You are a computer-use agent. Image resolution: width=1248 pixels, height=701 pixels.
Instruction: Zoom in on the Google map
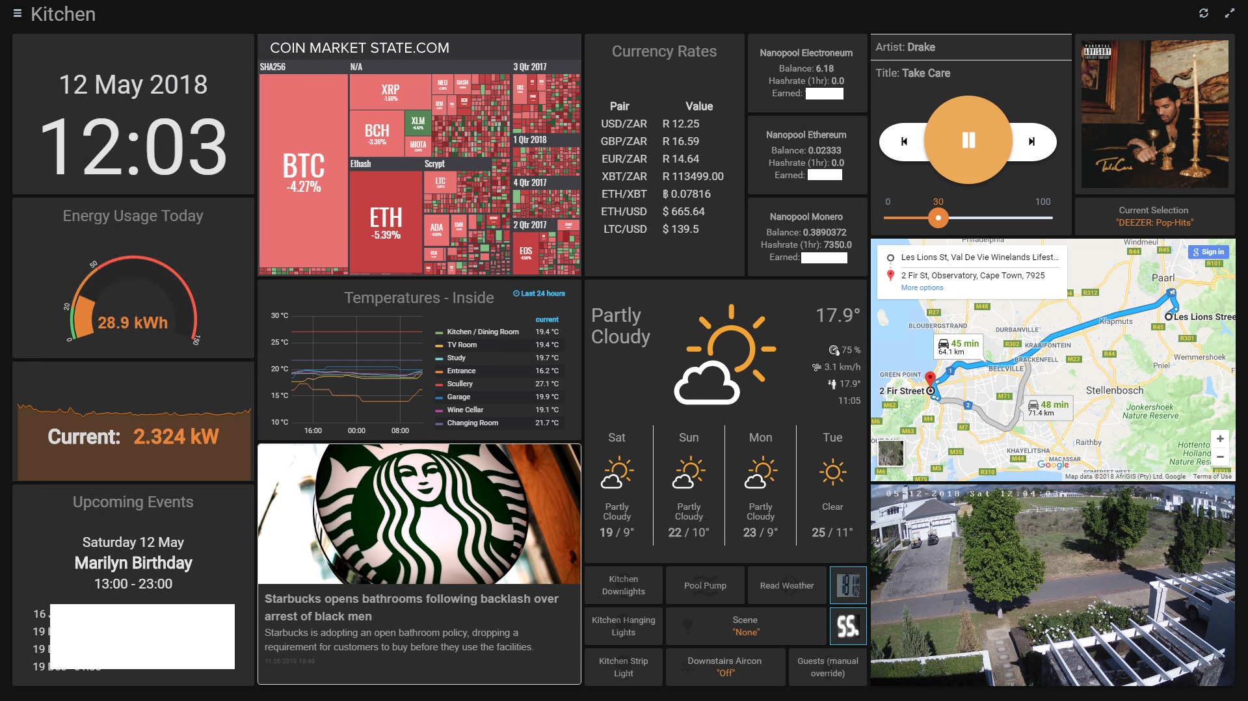point(1220,439)
